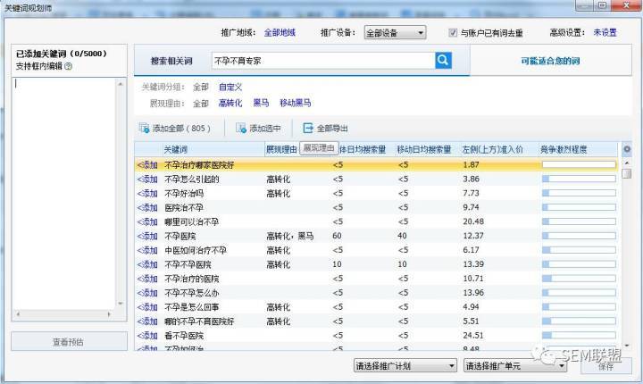The image size is (643, 384).
Task: Select keyword text 不孕医院
Action: (x=180, y=237)
